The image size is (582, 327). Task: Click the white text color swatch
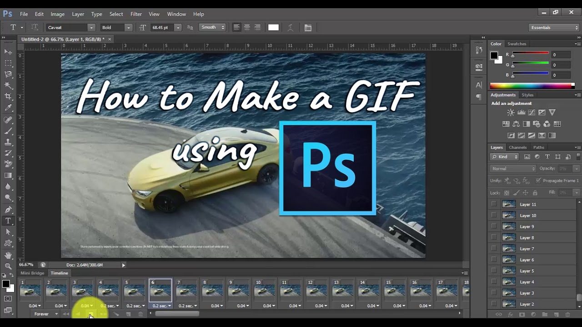point(273,28)
